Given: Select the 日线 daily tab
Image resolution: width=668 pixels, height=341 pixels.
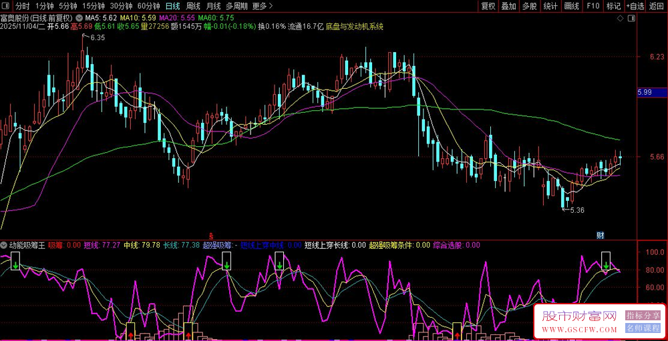Looking at the screenshot, I should point(172,6).
